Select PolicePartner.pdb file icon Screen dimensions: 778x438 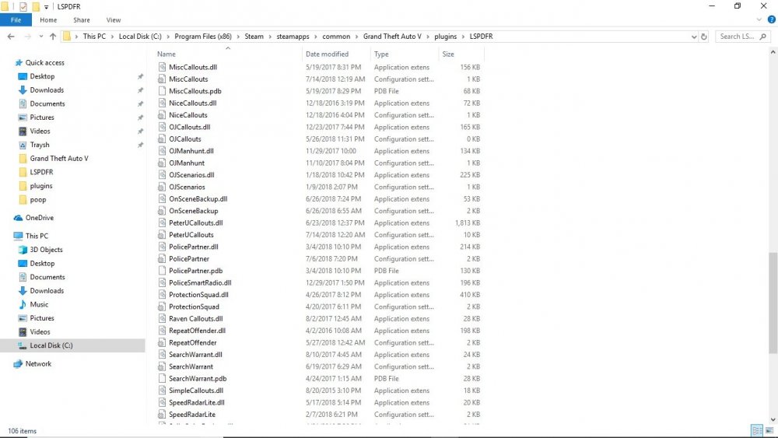pos(162,271)
